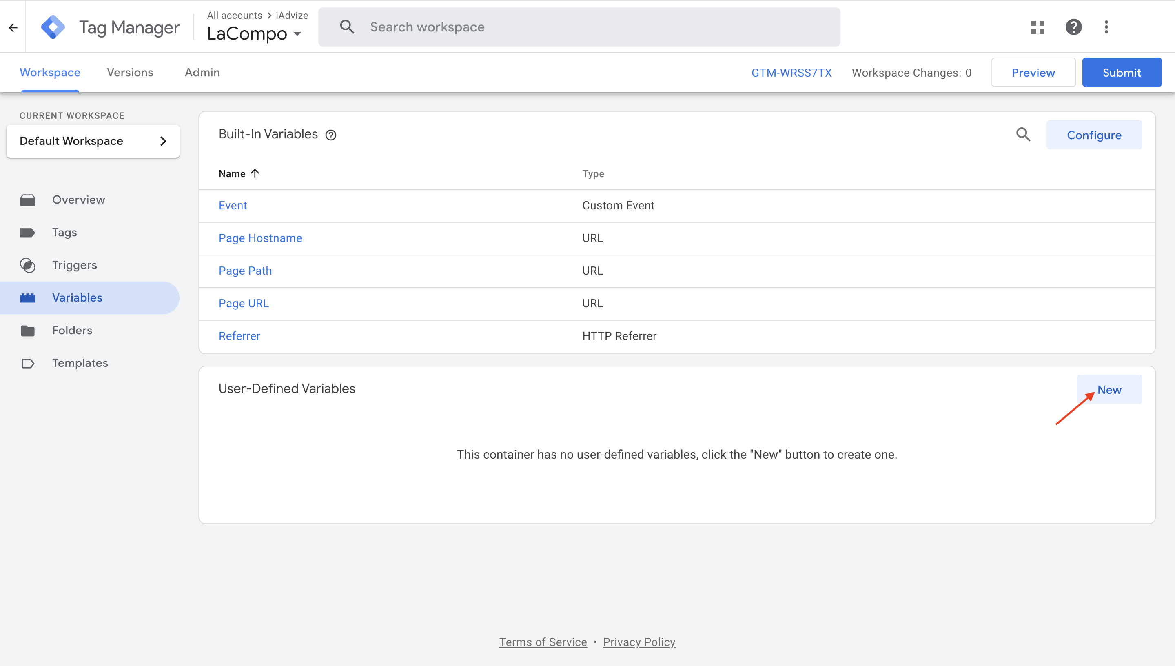Switch to the Versions tab
The width and height of the screenshot is (1175, 666).
click(130, 72)
